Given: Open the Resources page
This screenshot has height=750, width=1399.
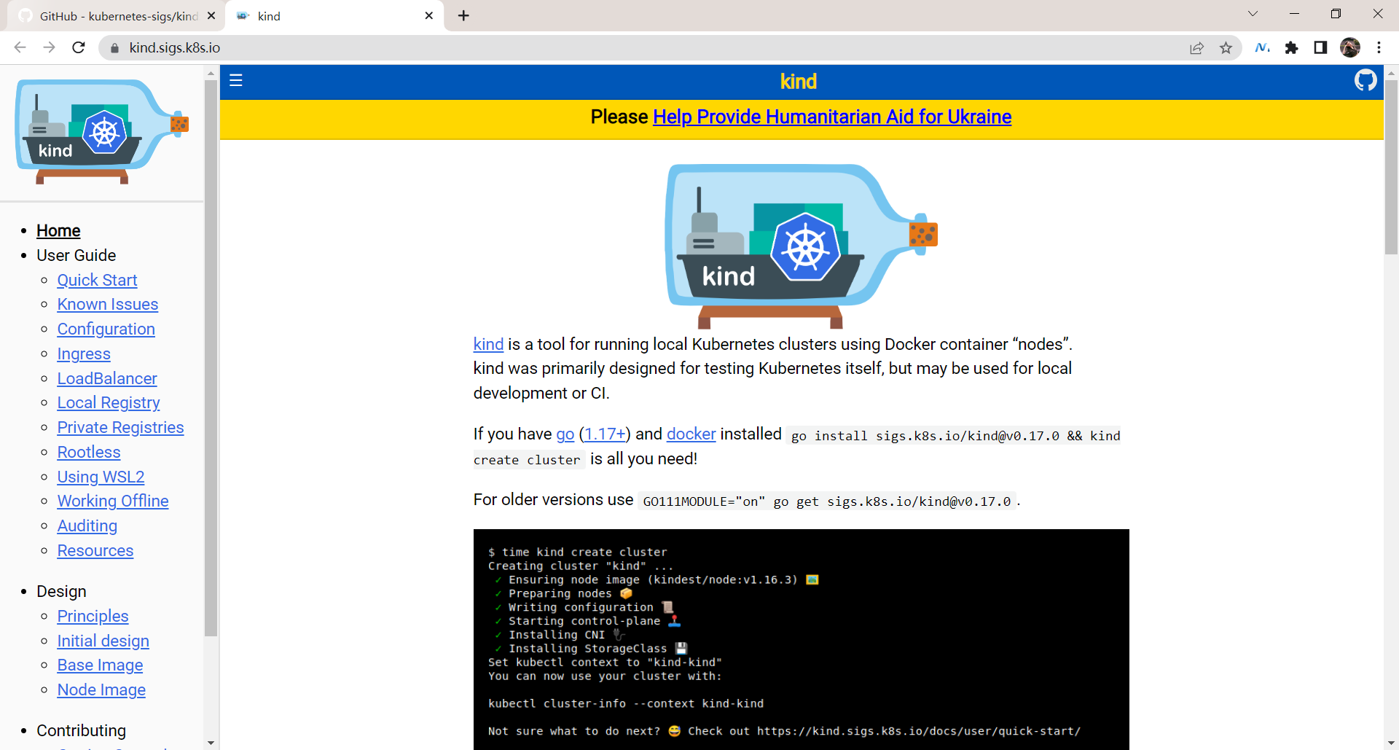Looking at the screenshot, I should (x=95, y=551).
